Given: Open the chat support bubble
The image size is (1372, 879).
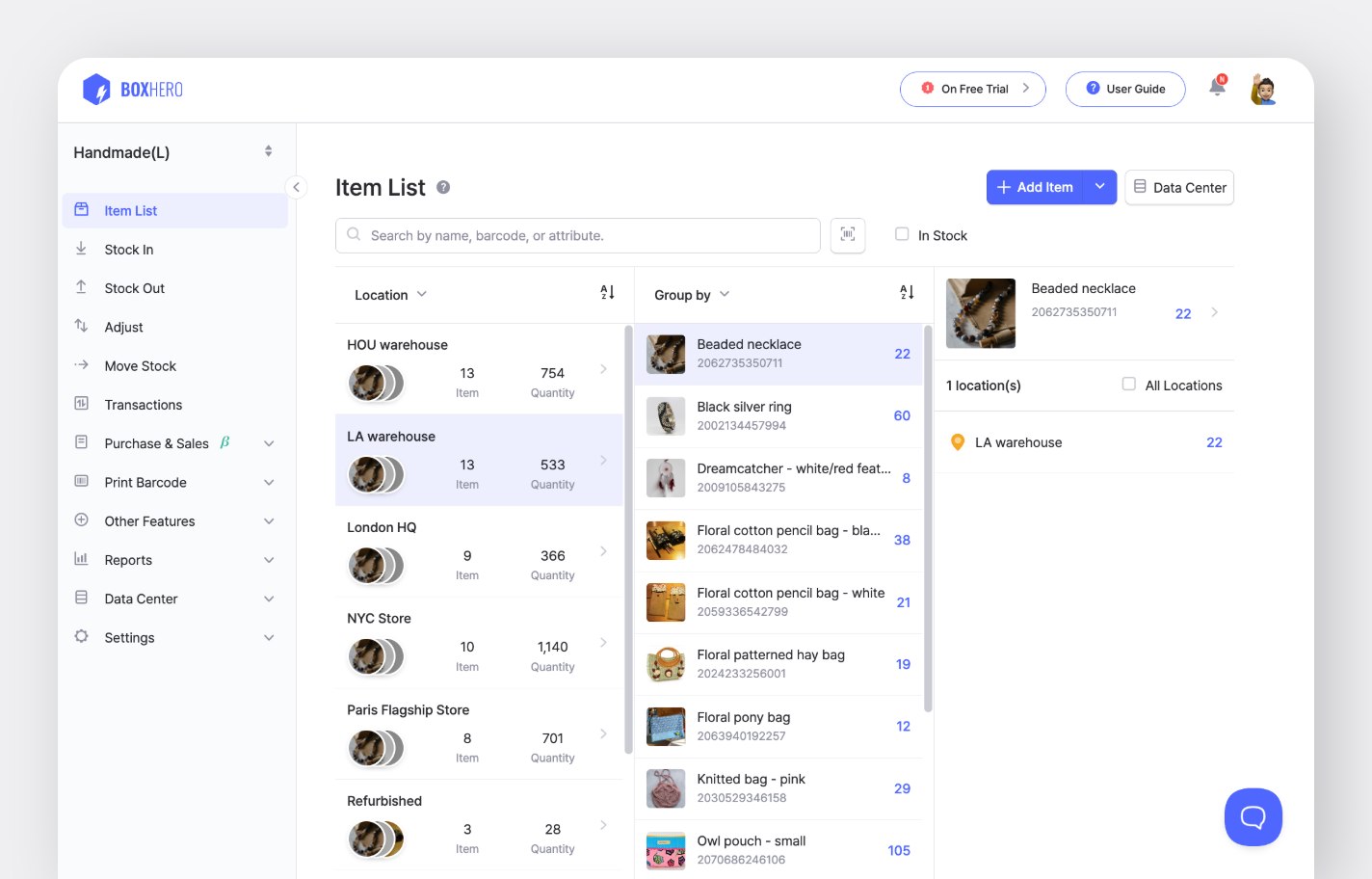Looking at the screenshot, I should pyautogui.click(x=1253, y=816).
